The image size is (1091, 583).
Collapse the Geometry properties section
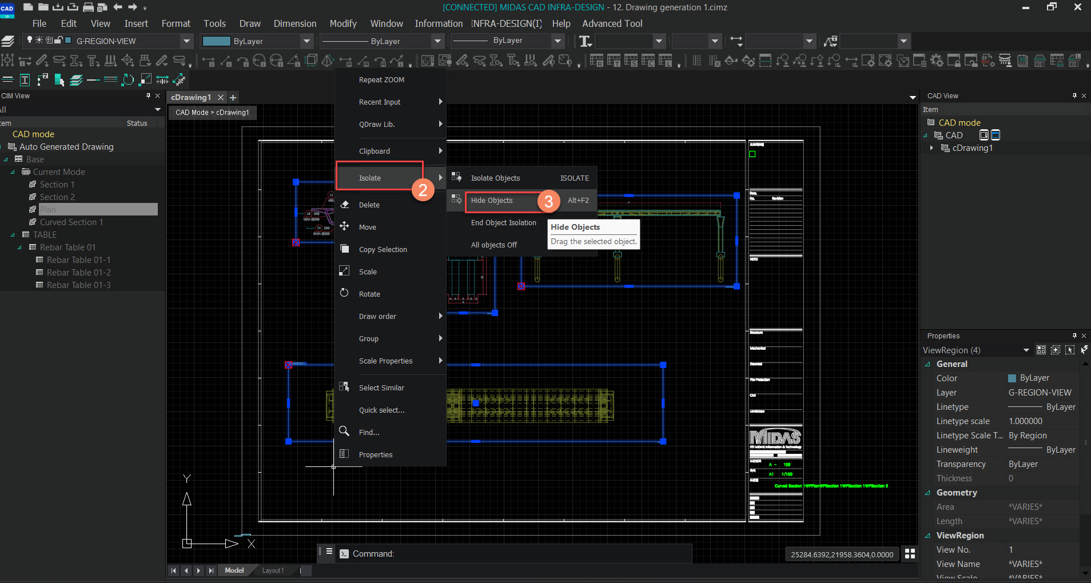pos(927,493)
